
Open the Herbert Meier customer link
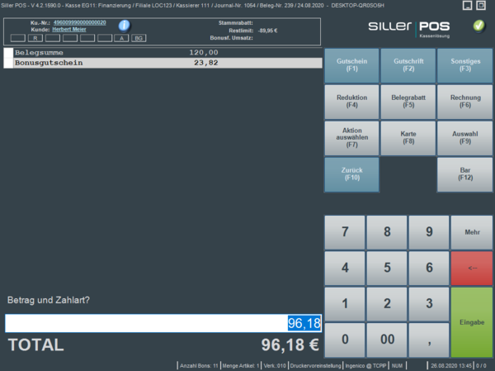pos(71,29)
